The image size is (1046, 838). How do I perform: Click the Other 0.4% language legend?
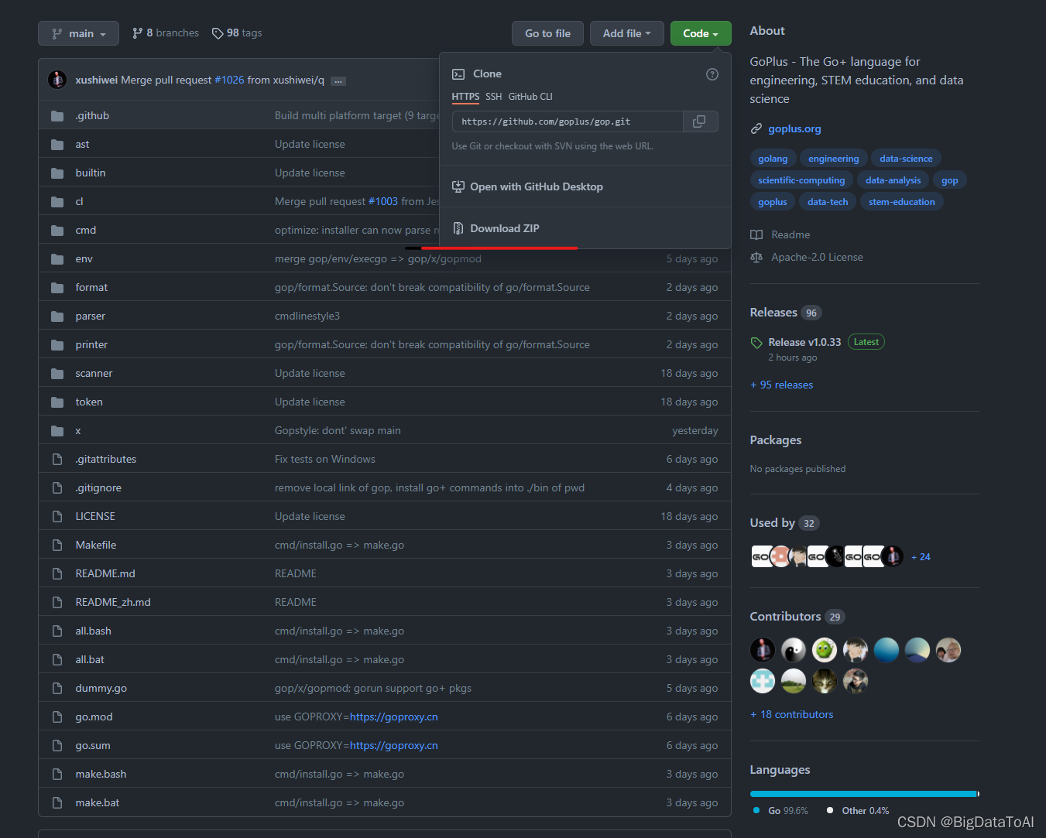858,810
